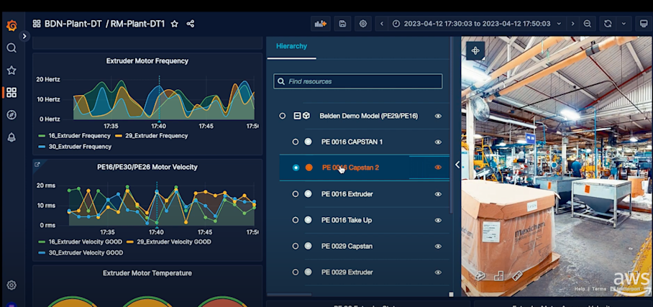Cycle the view mode monitor icon
Viewport: 653px width, 307px height.
pos(644,24)
